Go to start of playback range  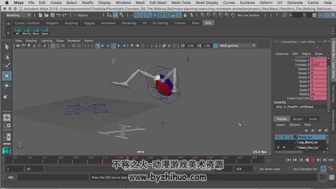pyautogui.click(x=289, y=160)
